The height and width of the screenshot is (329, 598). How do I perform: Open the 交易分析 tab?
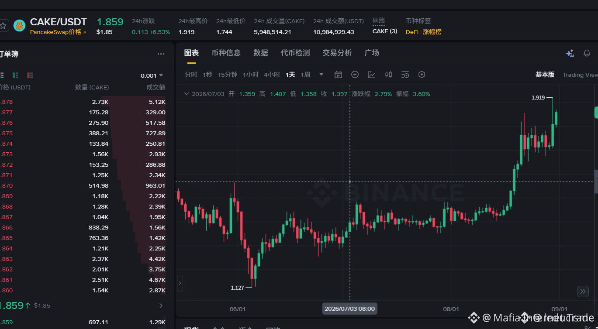click(x=337, y=53)
